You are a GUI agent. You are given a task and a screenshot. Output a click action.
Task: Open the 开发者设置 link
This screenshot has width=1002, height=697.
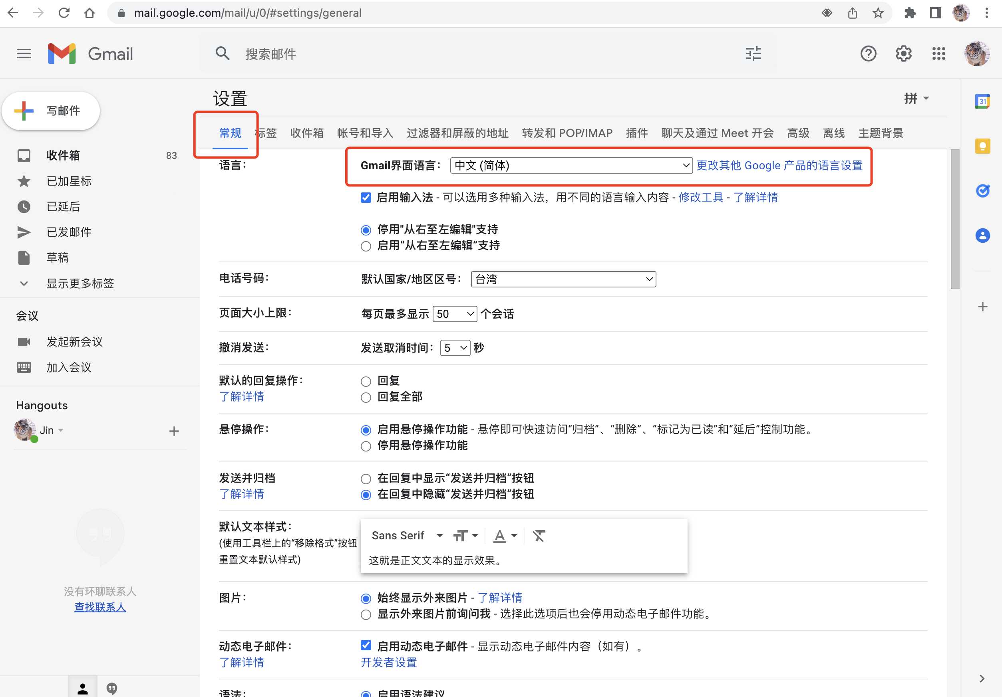(388, 663)
